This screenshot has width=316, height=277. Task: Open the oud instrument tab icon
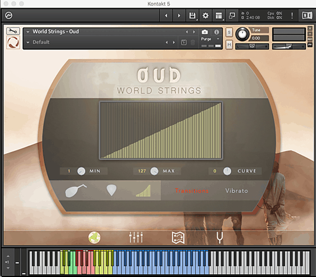pyautogui.click(x=76, y=191)
